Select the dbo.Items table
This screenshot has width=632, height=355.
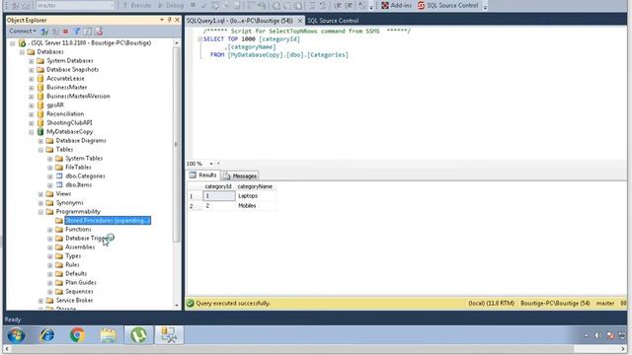79,184
